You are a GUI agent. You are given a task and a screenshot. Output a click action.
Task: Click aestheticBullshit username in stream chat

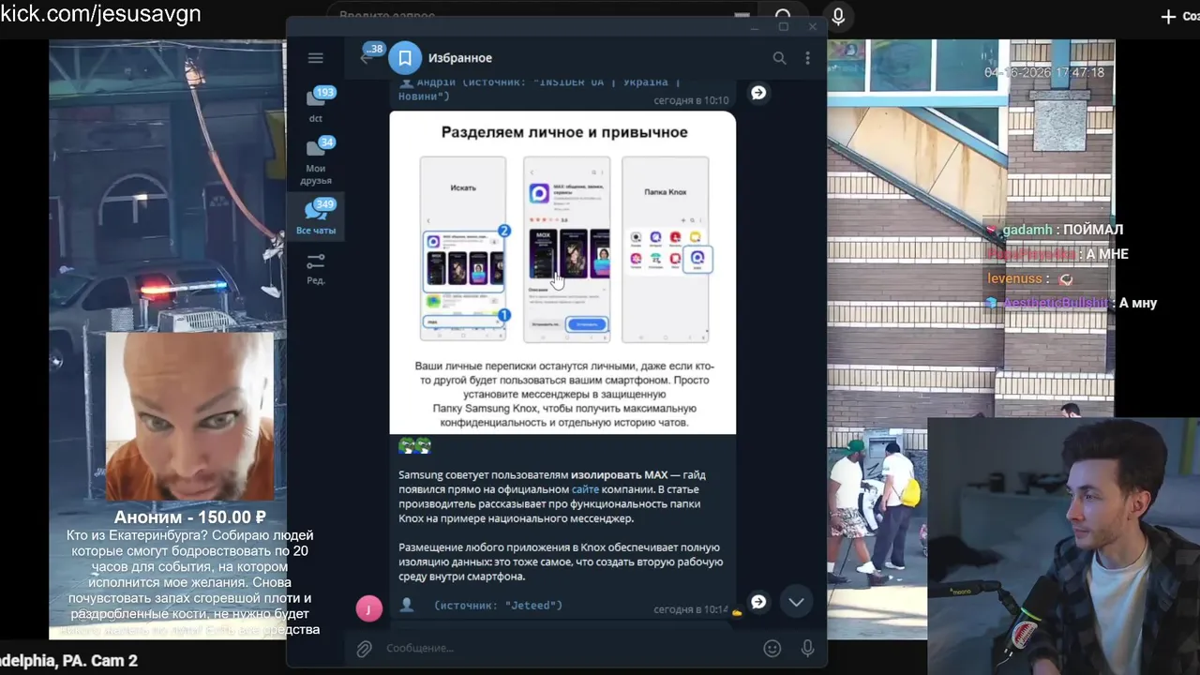tap(1057, 303)
